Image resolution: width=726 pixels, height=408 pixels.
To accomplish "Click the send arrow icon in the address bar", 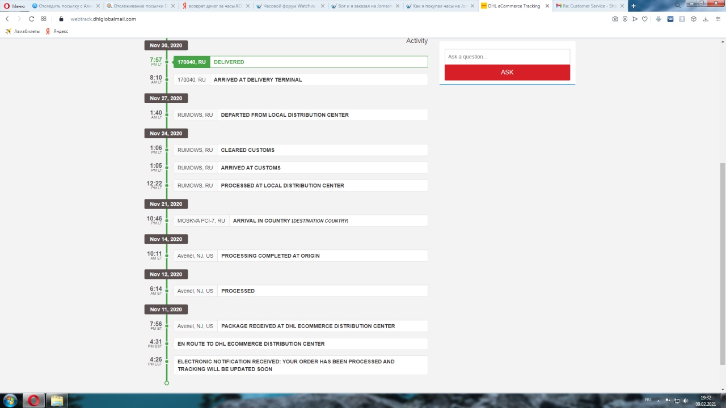I will tap(635, 19).
